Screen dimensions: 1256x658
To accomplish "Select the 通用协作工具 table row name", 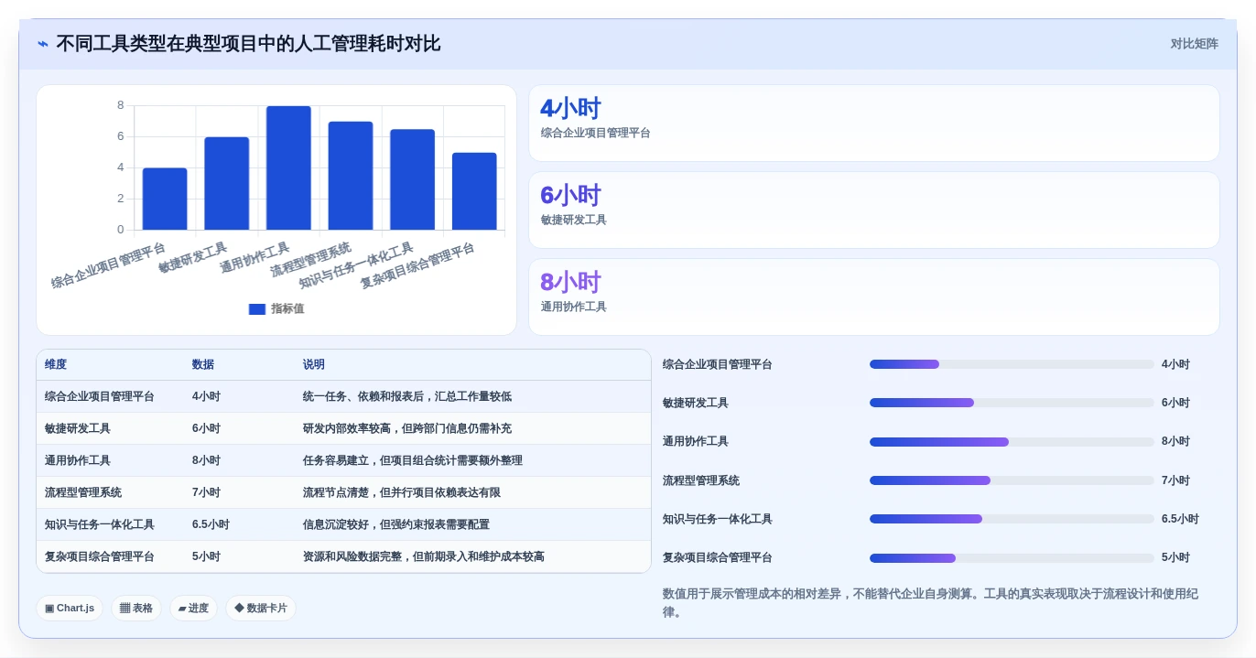I will click(78, 460).
